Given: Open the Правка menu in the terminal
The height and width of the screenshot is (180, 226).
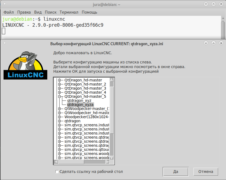Looking at the screenshot, I should pos(24,12).
